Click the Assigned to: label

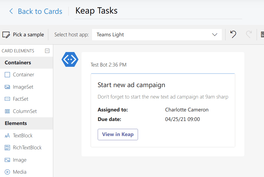(x=113, y=110)
